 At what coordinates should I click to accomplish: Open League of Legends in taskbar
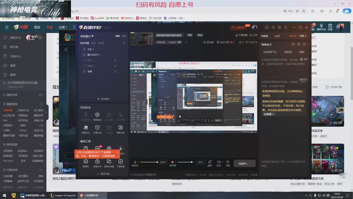click(x=63, y=195)
